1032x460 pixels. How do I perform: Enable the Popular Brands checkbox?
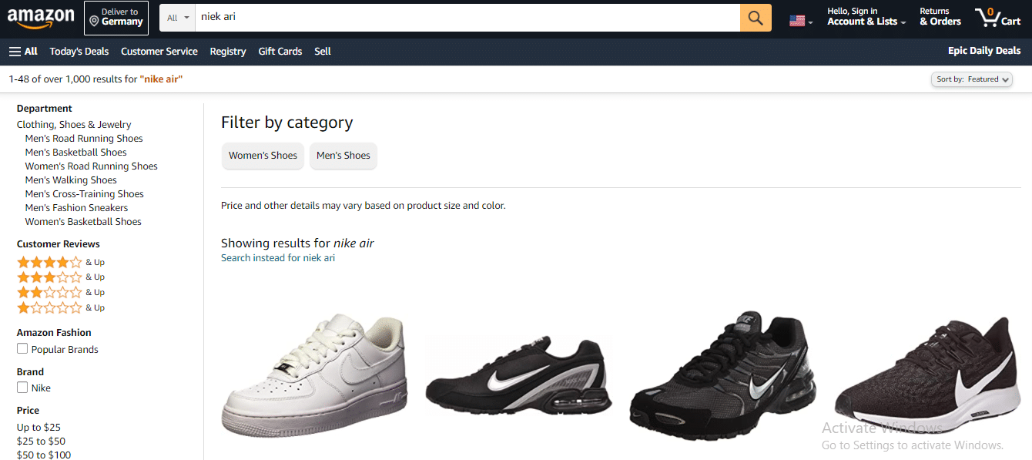[x=22, y=349]
